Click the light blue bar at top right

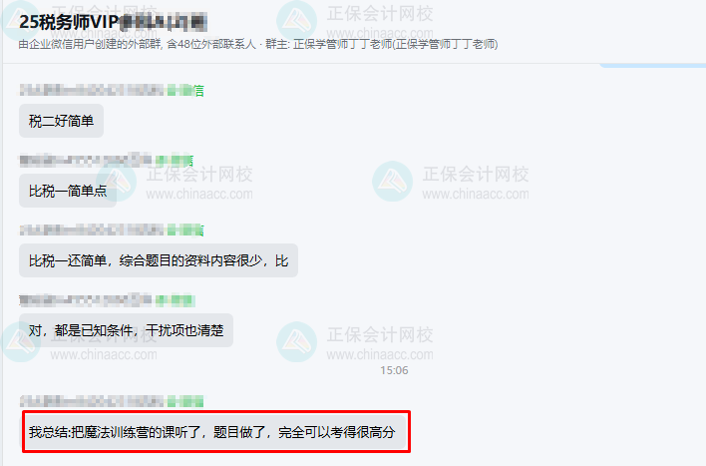(653, 65)
